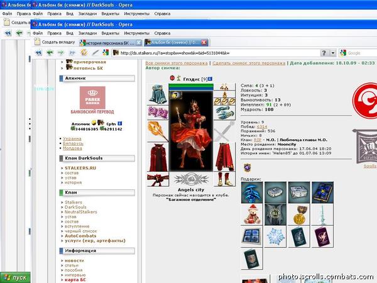Open the red belt equipment item

158,179
